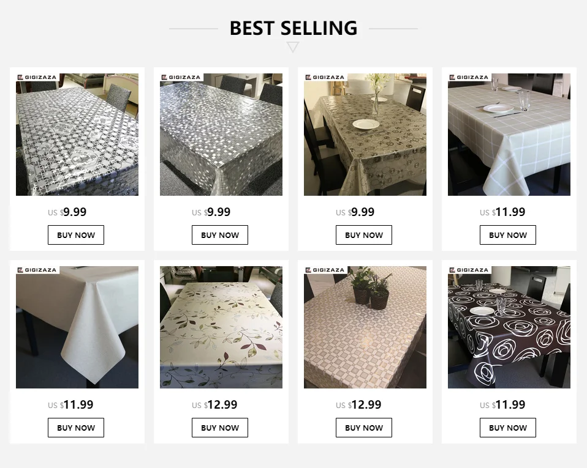Image resolution: width=587 pixels, height=468 pixels.
Task: Click the leaf floral tablecloth thumbnail
Action: click(x=221, y=327)
